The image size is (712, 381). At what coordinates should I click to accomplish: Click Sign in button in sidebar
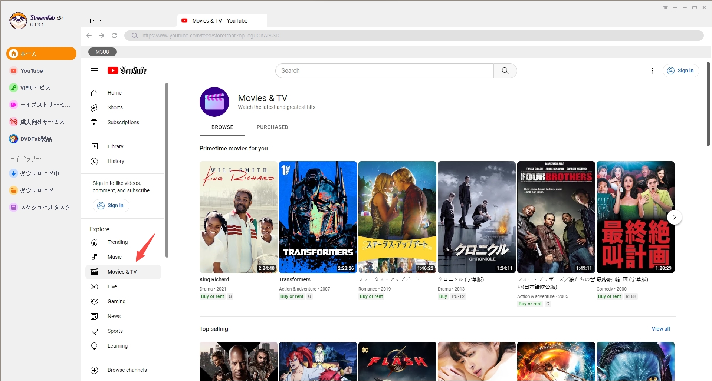(x=111, y=205)
